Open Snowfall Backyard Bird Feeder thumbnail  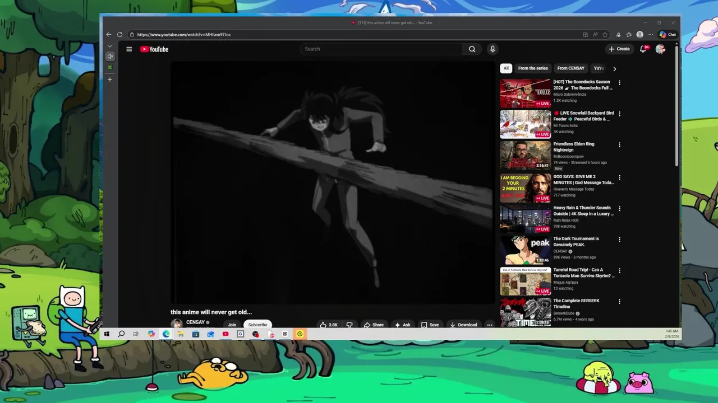coord(525,124)
